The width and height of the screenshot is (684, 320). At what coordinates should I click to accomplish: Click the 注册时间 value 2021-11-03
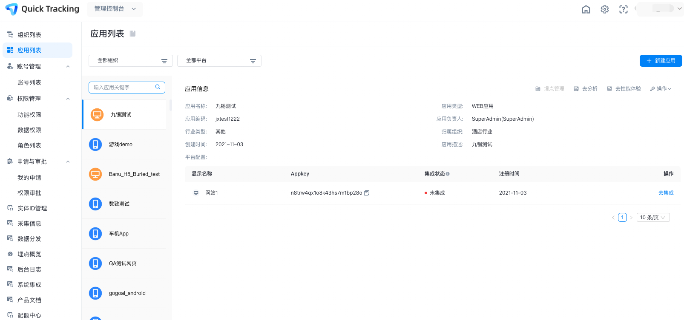click(x=513, y=193)
